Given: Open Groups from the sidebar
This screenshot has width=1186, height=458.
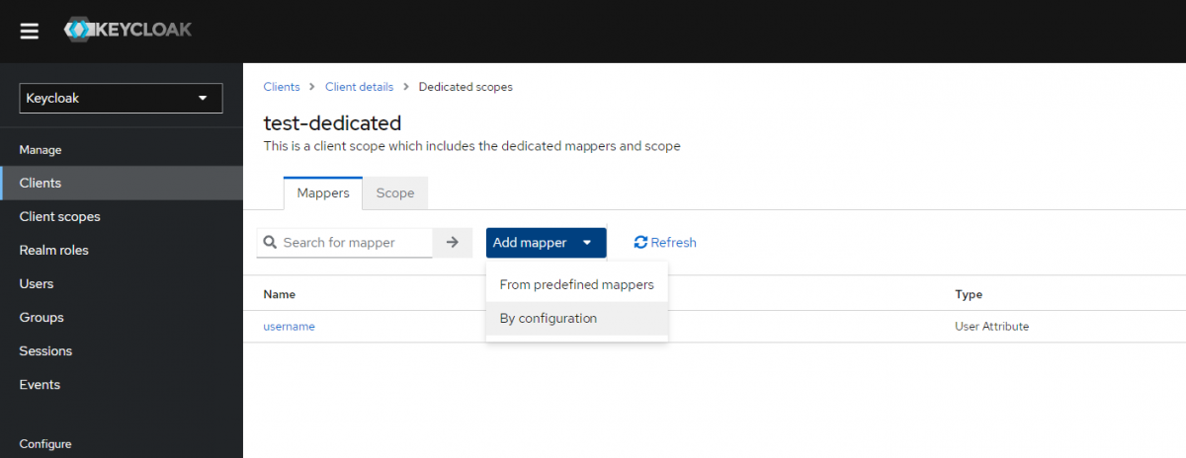Looking at the screenshot, I should click(42, 318).
